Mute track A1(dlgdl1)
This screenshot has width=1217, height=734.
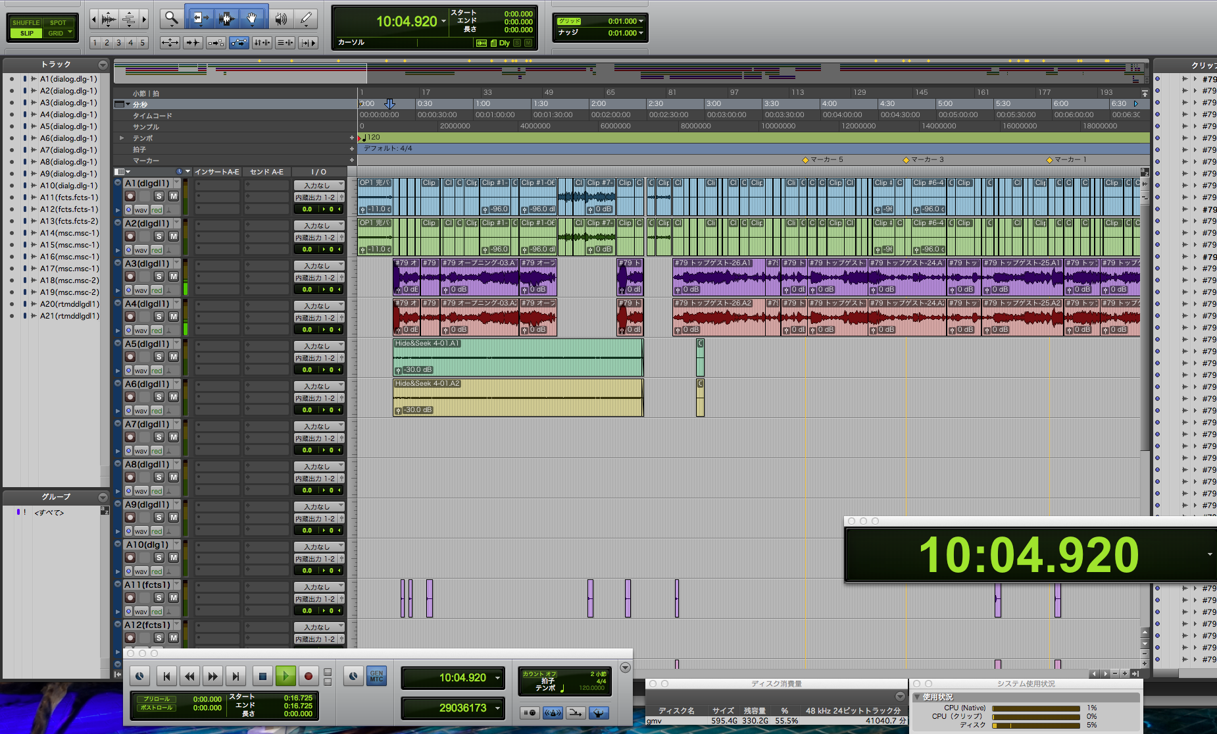click(174, 196)
